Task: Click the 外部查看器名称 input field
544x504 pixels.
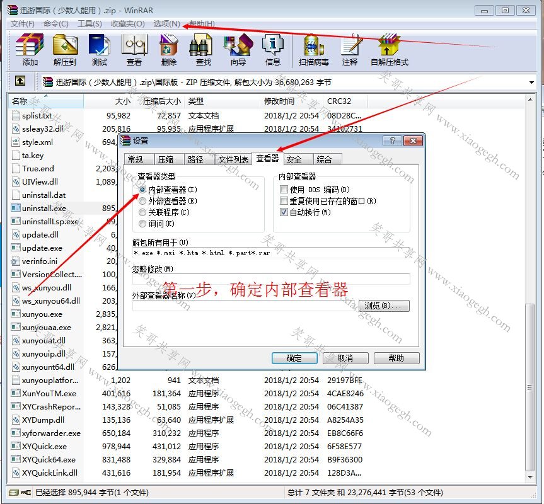Action: click(x=244, y=306)
